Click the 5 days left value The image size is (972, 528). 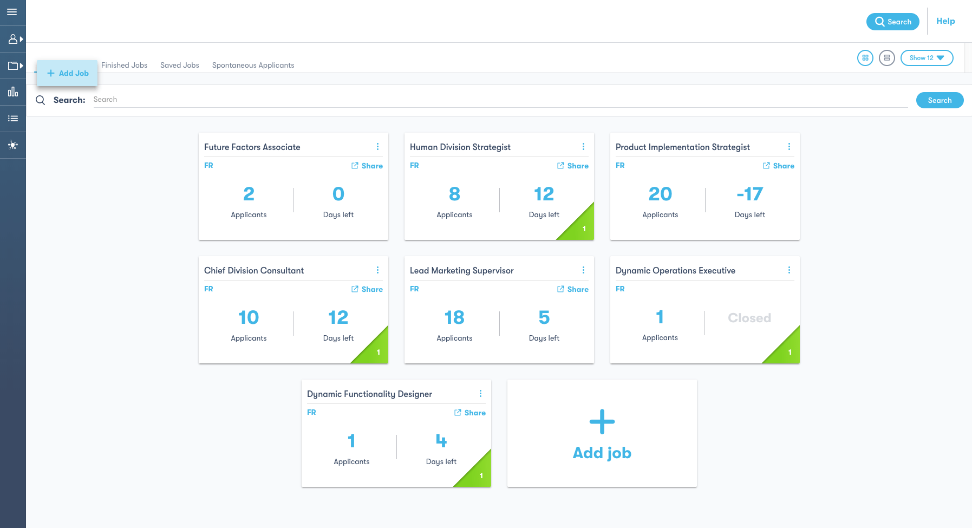point(544,317)
